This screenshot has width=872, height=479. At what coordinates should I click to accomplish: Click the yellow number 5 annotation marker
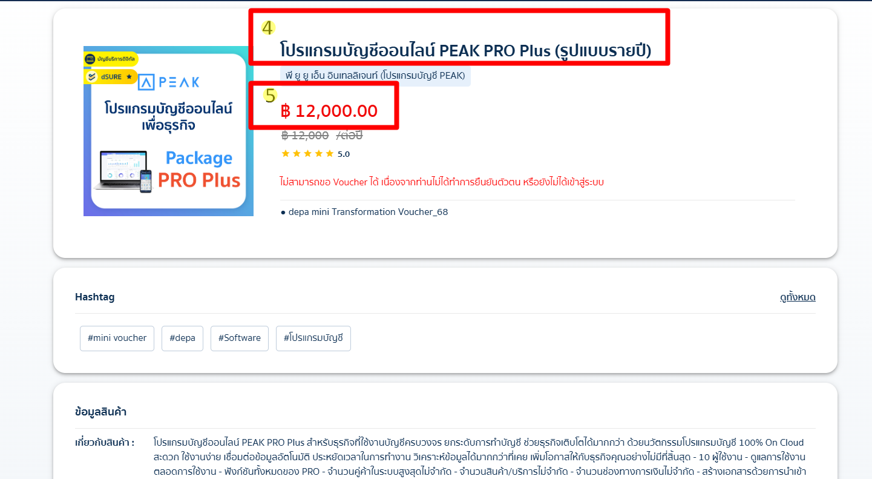[270, 96]
